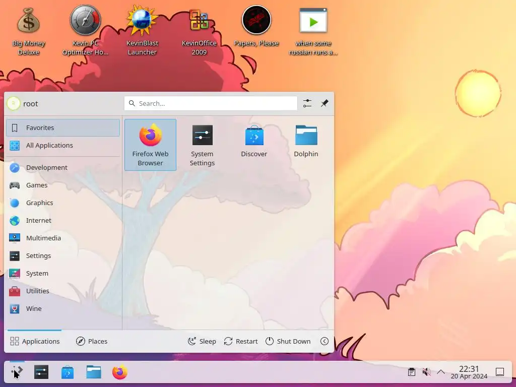Open the Utilities category
Image resolution: width=516 pixels, height=387 pixels.
[63, 291]
